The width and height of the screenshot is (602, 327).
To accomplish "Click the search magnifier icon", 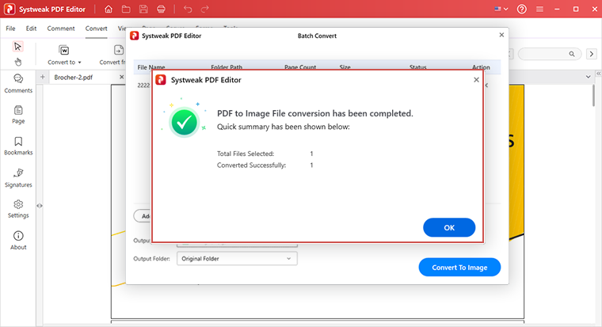I will pos(572,54).
